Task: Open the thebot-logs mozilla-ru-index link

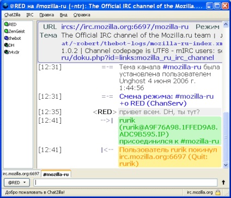Action: pyautogui.click(x=142, y=44)
